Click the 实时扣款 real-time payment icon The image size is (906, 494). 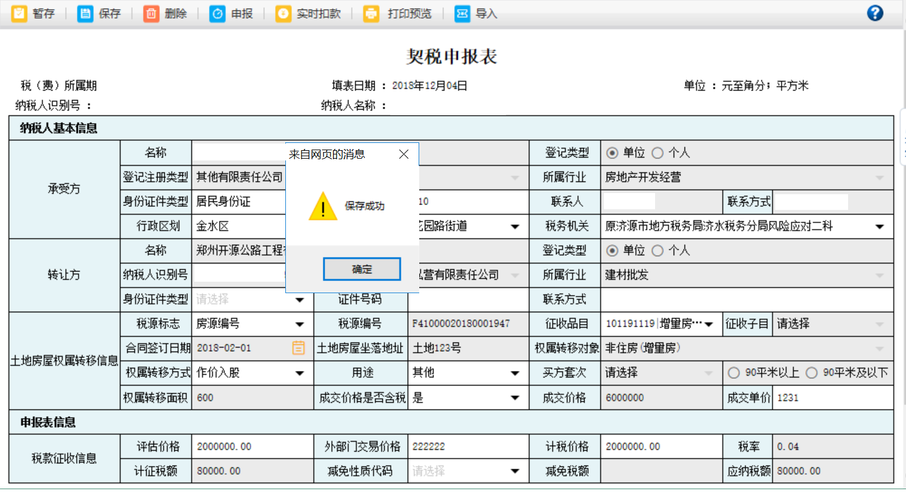(283, 13)
